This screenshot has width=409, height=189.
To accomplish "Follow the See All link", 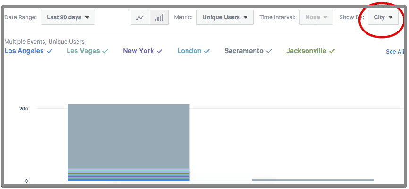I will [394, 52].
